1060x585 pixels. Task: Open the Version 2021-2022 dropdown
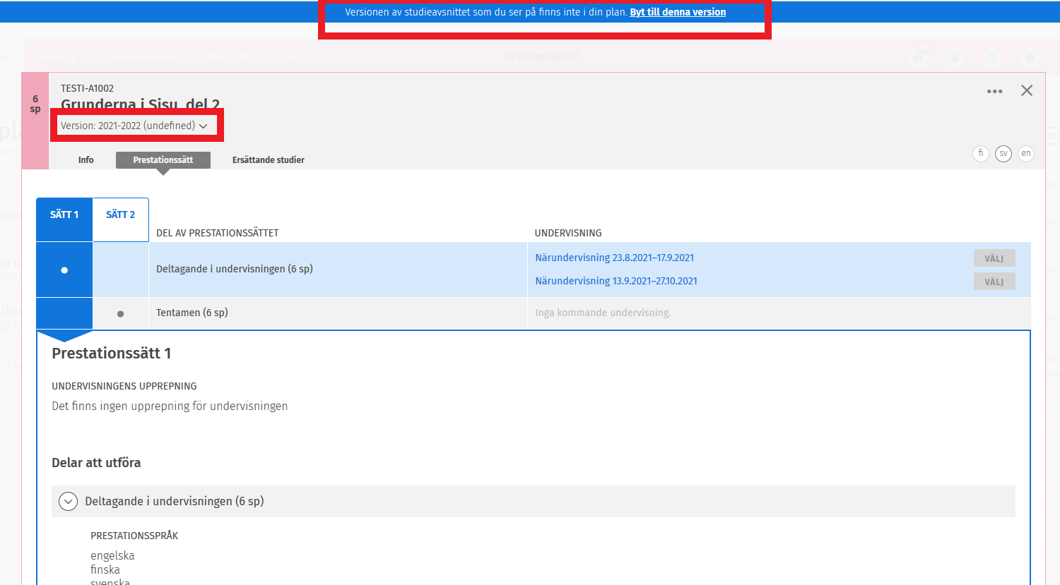tap(134, 126)
